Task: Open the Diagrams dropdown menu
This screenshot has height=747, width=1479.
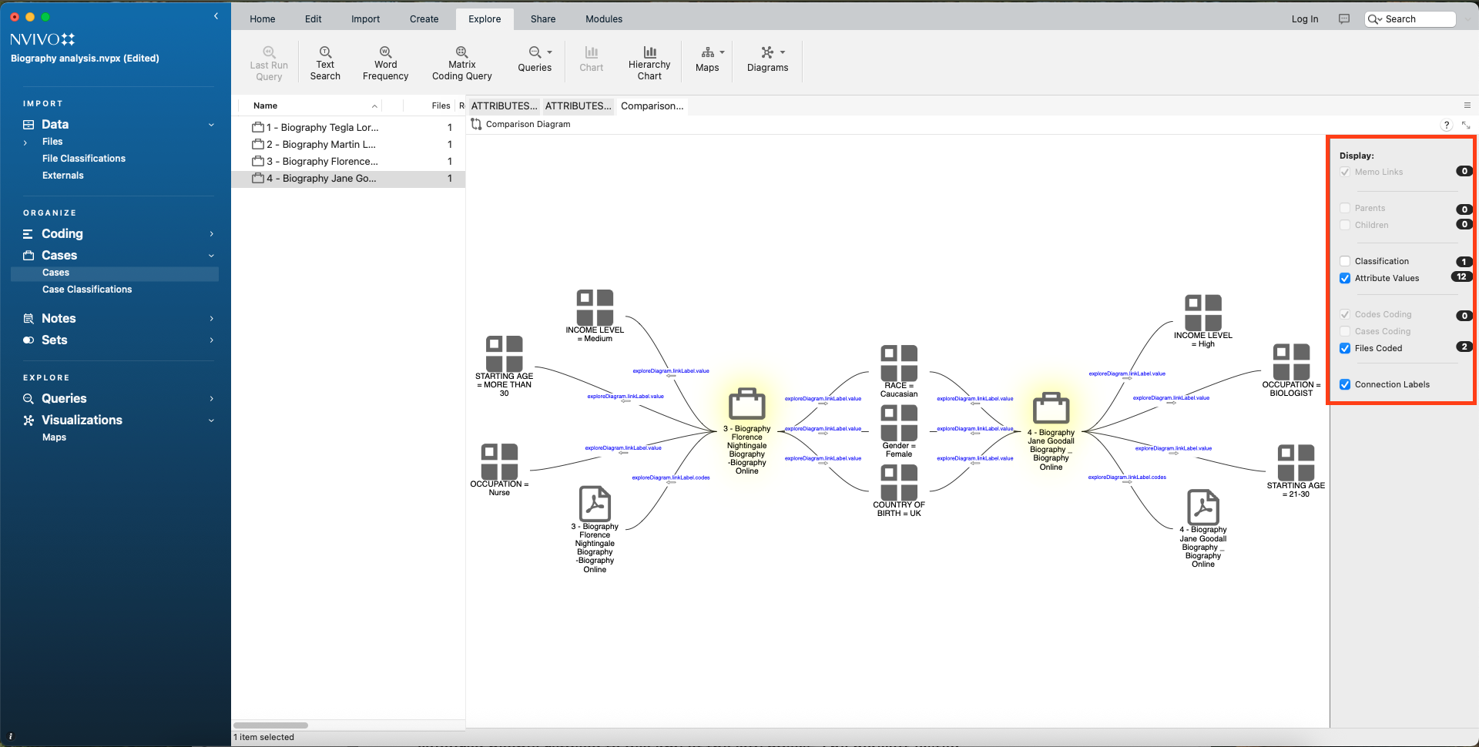Action: click(x=768, y=59)
